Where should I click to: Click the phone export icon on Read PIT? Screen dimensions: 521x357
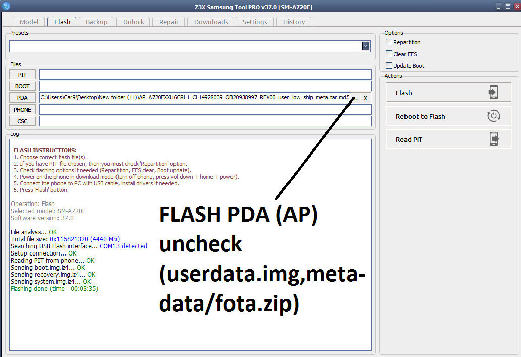click(494, 139)
